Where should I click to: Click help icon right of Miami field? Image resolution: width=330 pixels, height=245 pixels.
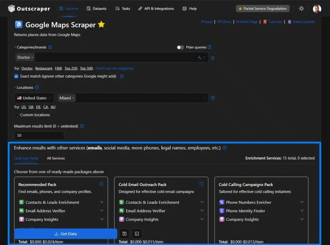(213, 98)
